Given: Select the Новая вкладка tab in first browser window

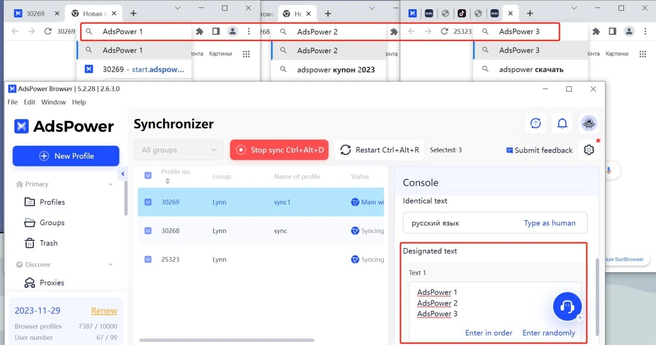Looking at the screenshot, I should pos(94,13).
